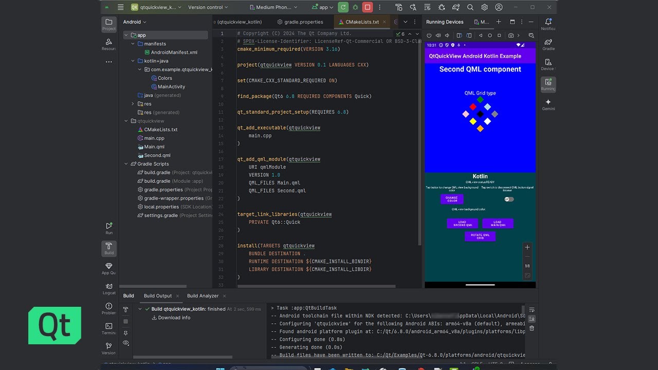Screen dimensions: 658x370
Task: Open Build hammer-gear icon in top toolbar
Action: tap(399, 7)
